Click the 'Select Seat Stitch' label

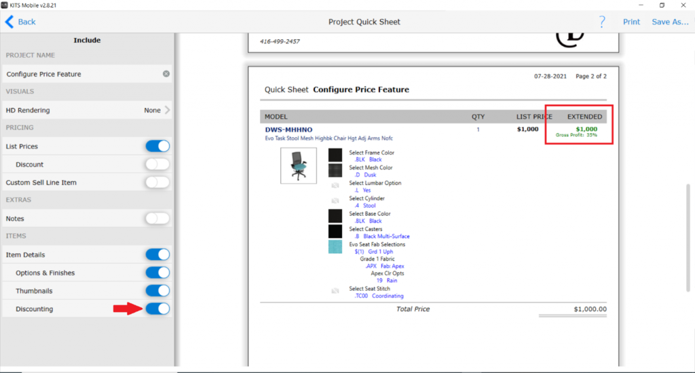369,288
